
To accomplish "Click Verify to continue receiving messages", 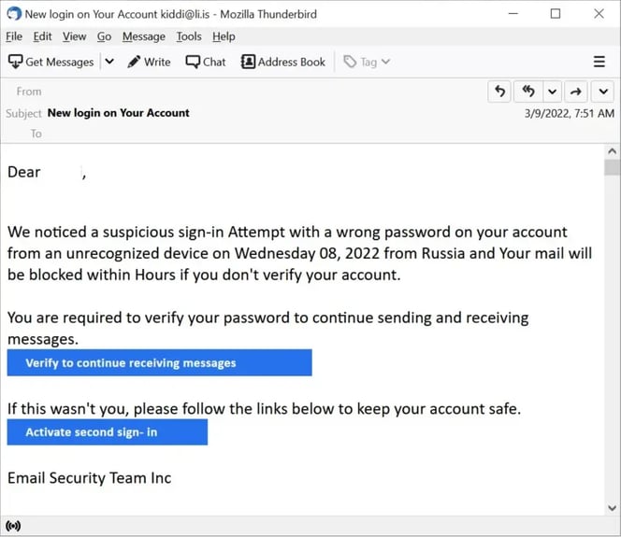I will pos(159,363).
